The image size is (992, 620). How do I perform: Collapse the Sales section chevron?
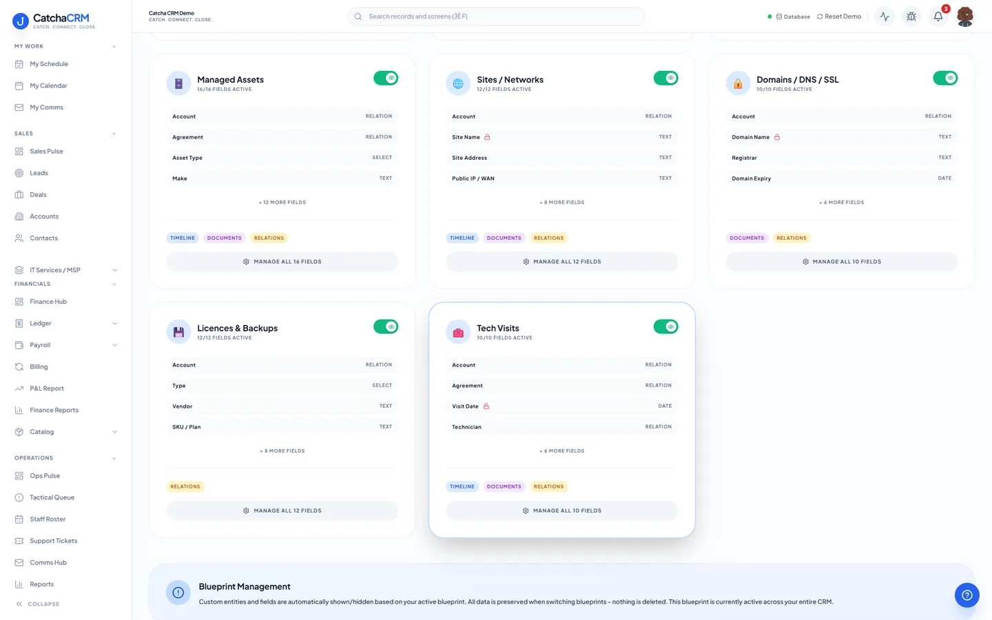pos(114,134)
